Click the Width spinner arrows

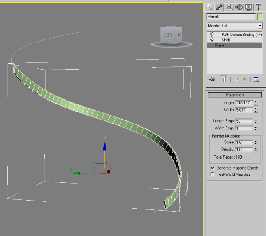tap(256, 110)
